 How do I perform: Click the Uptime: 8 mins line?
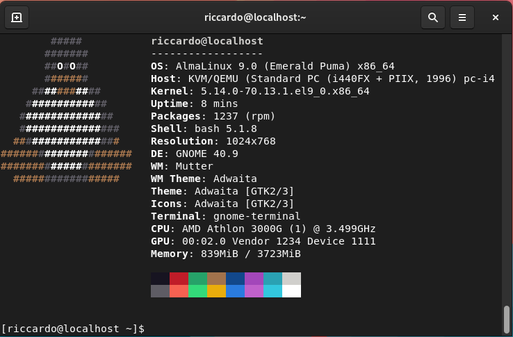(x=195, y=104)
